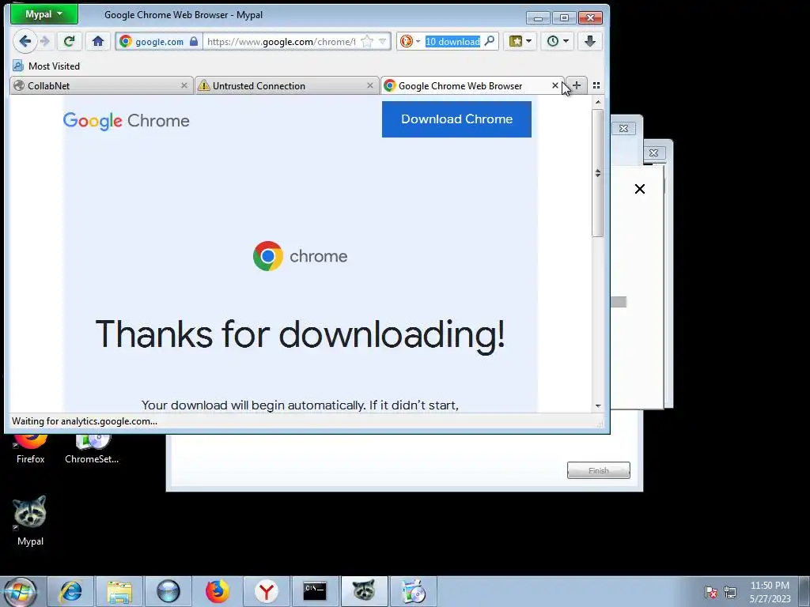Click the Action Center flag tray icon
This screenshot has height=607, width=810.
(x=711, y=592)
